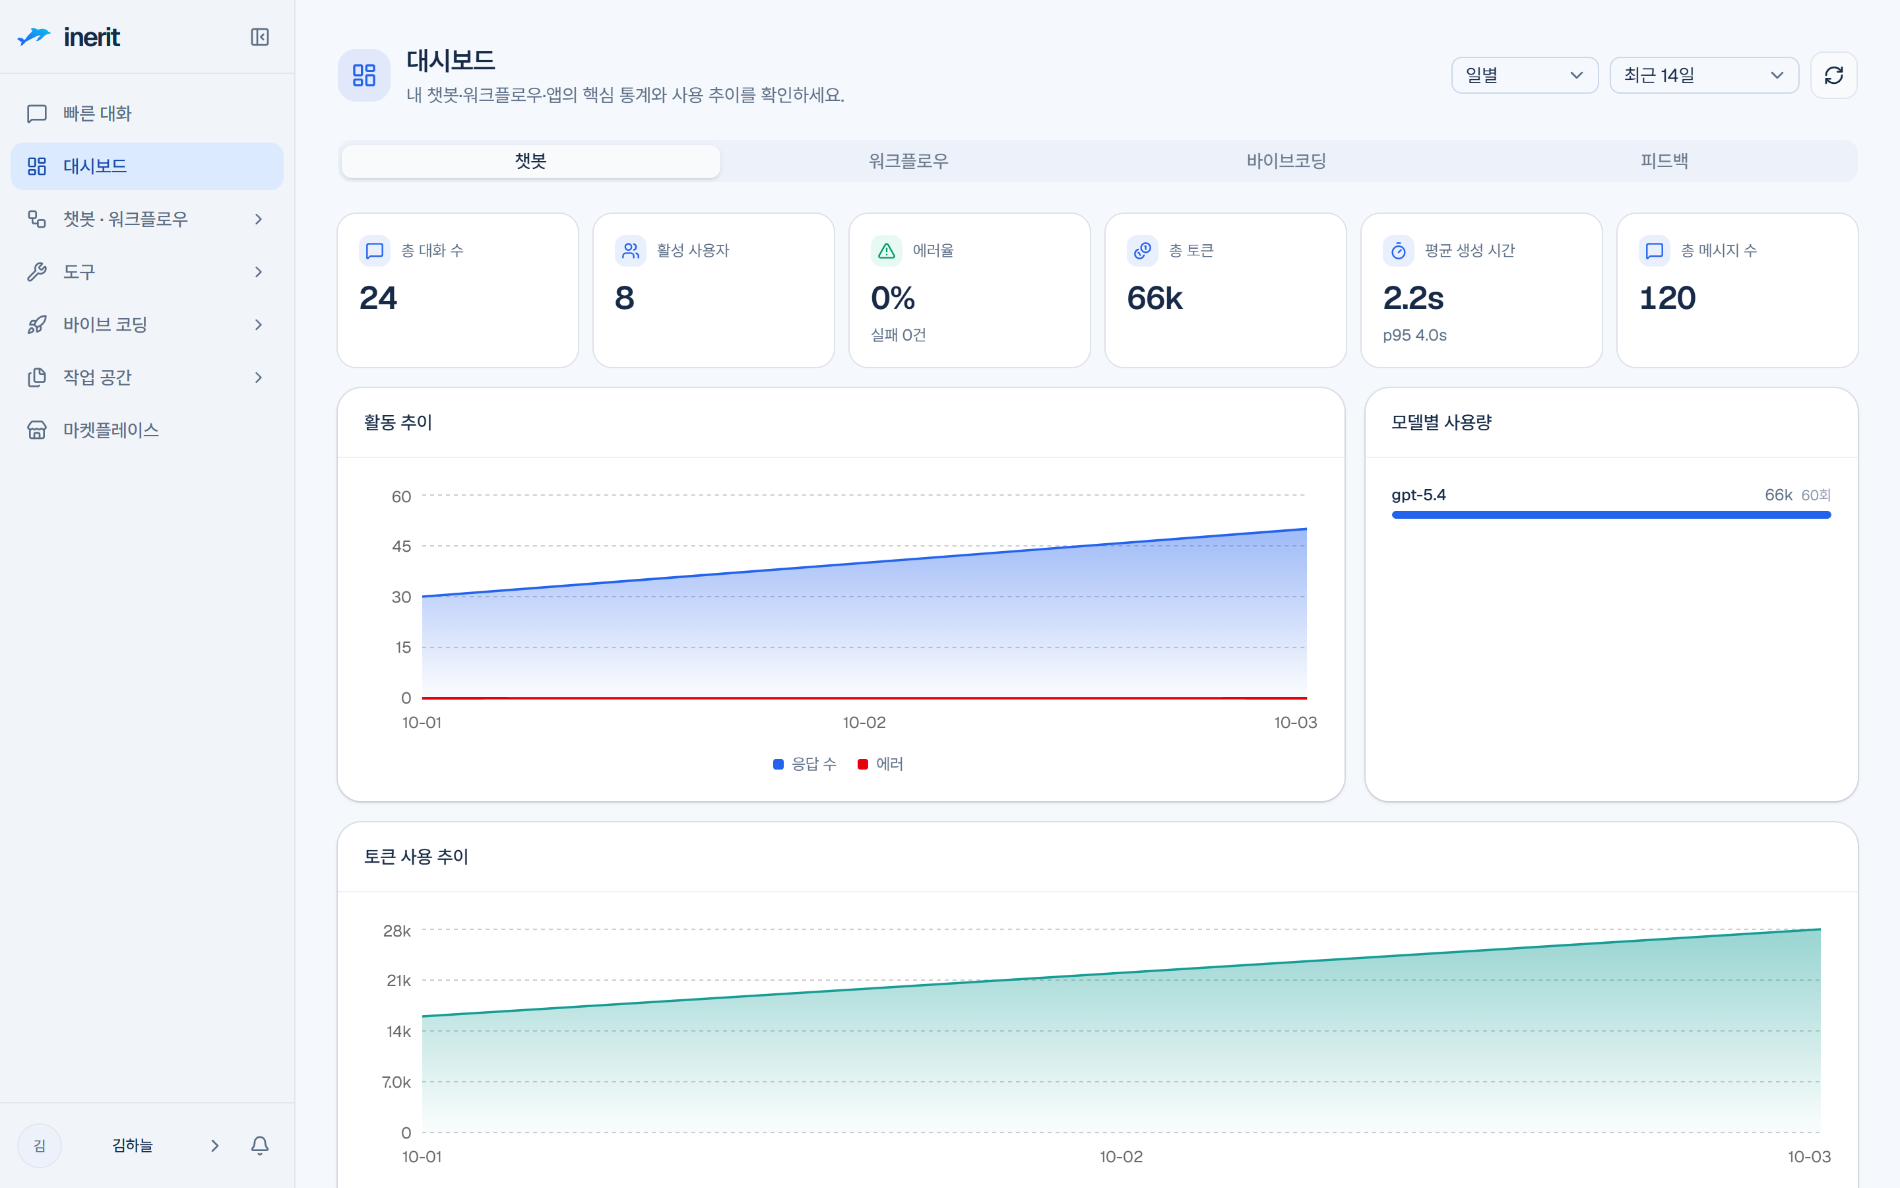Click the 평균 생성 시간 timer icon
The height and width of the screenshot is (1188, 1900).
(x=1399, y=251)
